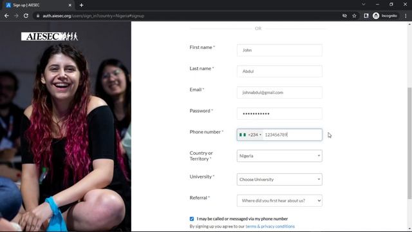Image resolution: width=412 pixels, height=232 pixels.
Task: Open Chrome's three-dot menu
Action: click(406, 15)
